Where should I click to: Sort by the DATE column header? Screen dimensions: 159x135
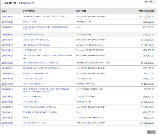[x=4, y=11]
